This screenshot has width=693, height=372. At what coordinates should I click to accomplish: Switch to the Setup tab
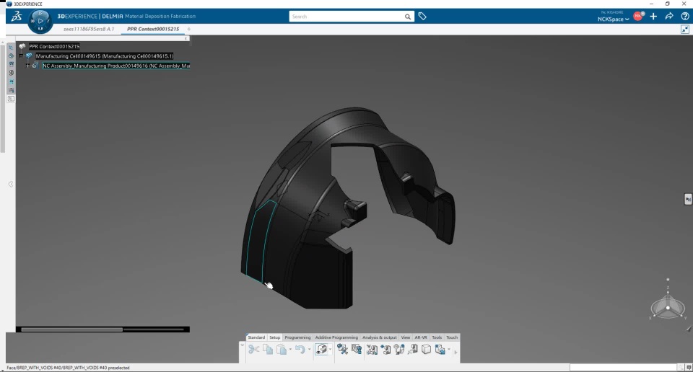tap(275, 337)
